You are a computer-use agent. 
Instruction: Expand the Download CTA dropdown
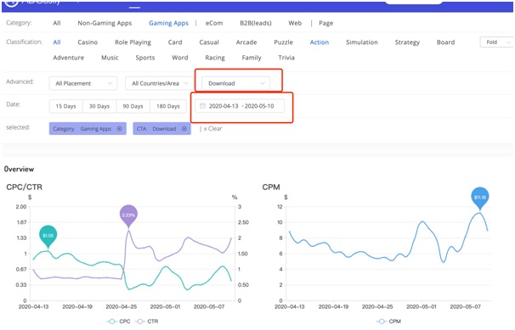pyautogui.click(x=235, y=83)
